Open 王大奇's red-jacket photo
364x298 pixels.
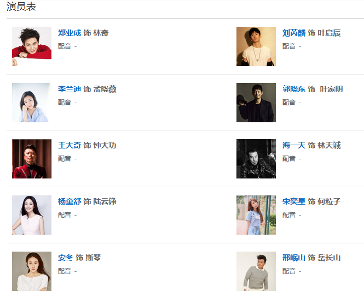[32, 159]
